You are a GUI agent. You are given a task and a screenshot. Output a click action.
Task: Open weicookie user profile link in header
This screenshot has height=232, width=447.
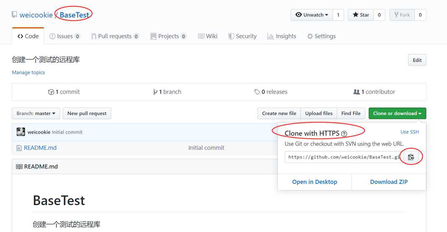point(36,15)
